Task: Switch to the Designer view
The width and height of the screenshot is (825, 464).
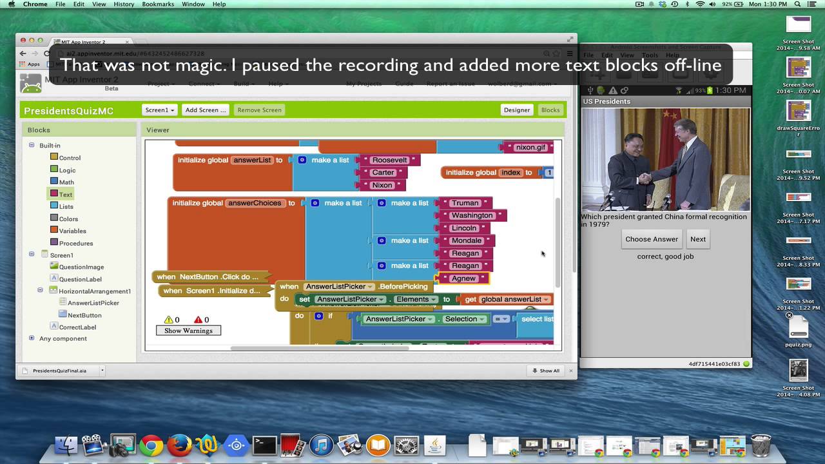Action: click(517, 110)
